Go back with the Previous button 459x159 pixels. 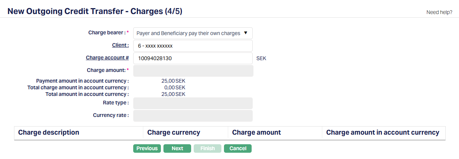point(147,148)
